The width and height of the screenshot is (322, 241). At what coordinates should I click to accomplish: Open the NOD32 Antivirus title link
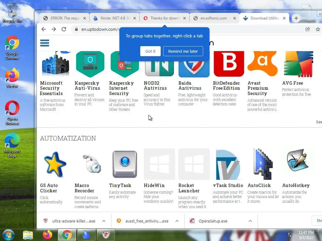pos(155,86)
